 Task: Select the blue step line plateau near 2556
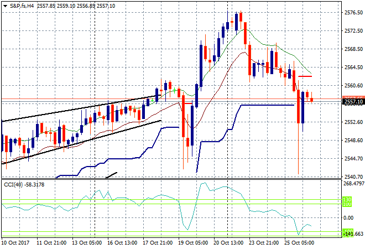point(268,105)
